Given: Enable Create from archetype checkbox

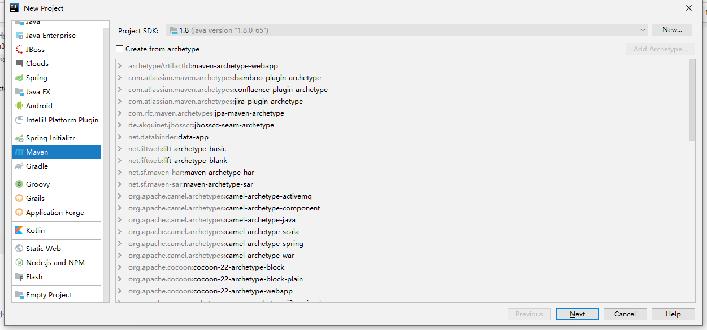Looking at the screenshot, I should (x=119, y=49).
